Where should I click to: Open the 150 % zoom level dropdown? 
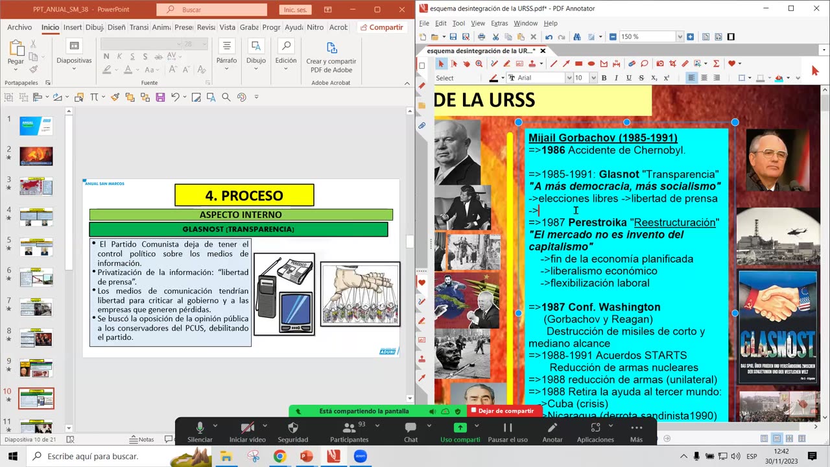(680, 37)
